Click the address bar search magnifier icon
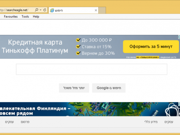The width and height of the screenshot is (180, 135). click(x=36, y=10)
